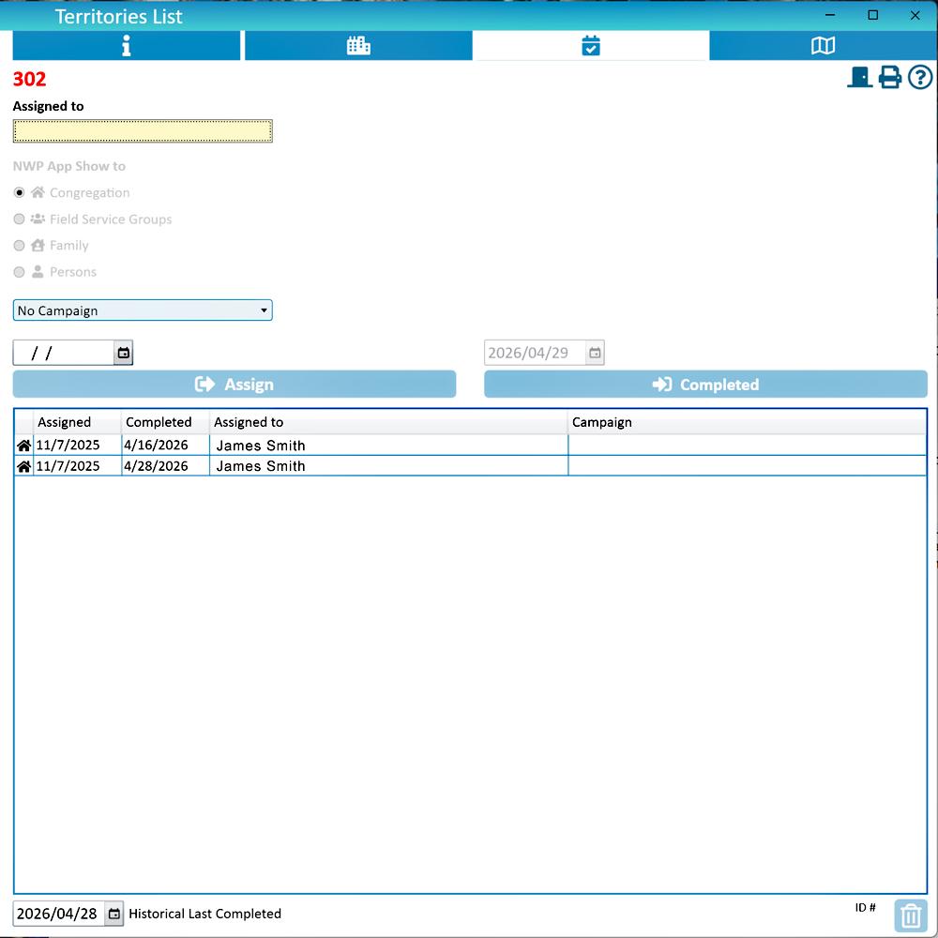The height and width of the screenshot is (938, 938).
Task: Click the Assigned to input field
Action: coord(143,131)
